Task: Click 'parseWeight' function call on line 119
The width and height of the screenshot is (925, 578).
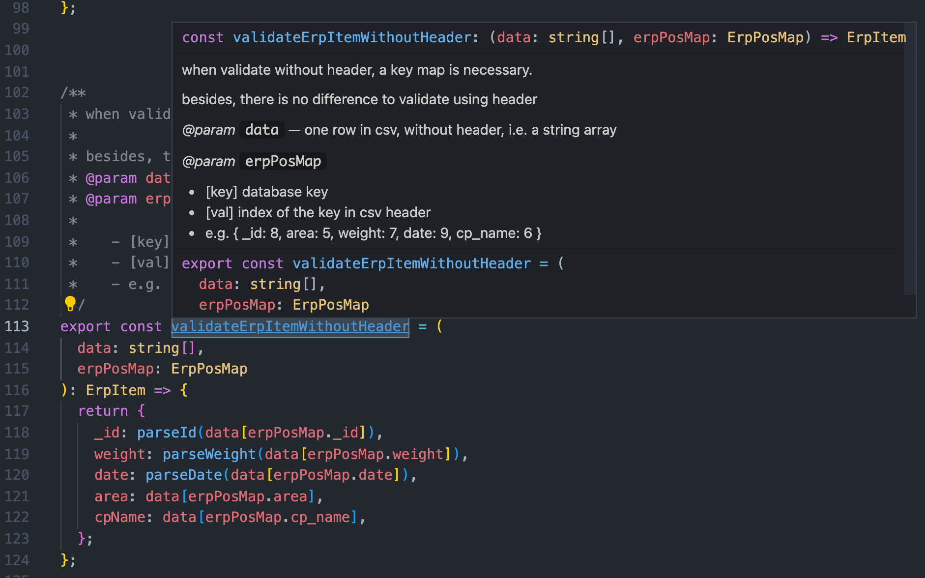Action: [209, 454]
